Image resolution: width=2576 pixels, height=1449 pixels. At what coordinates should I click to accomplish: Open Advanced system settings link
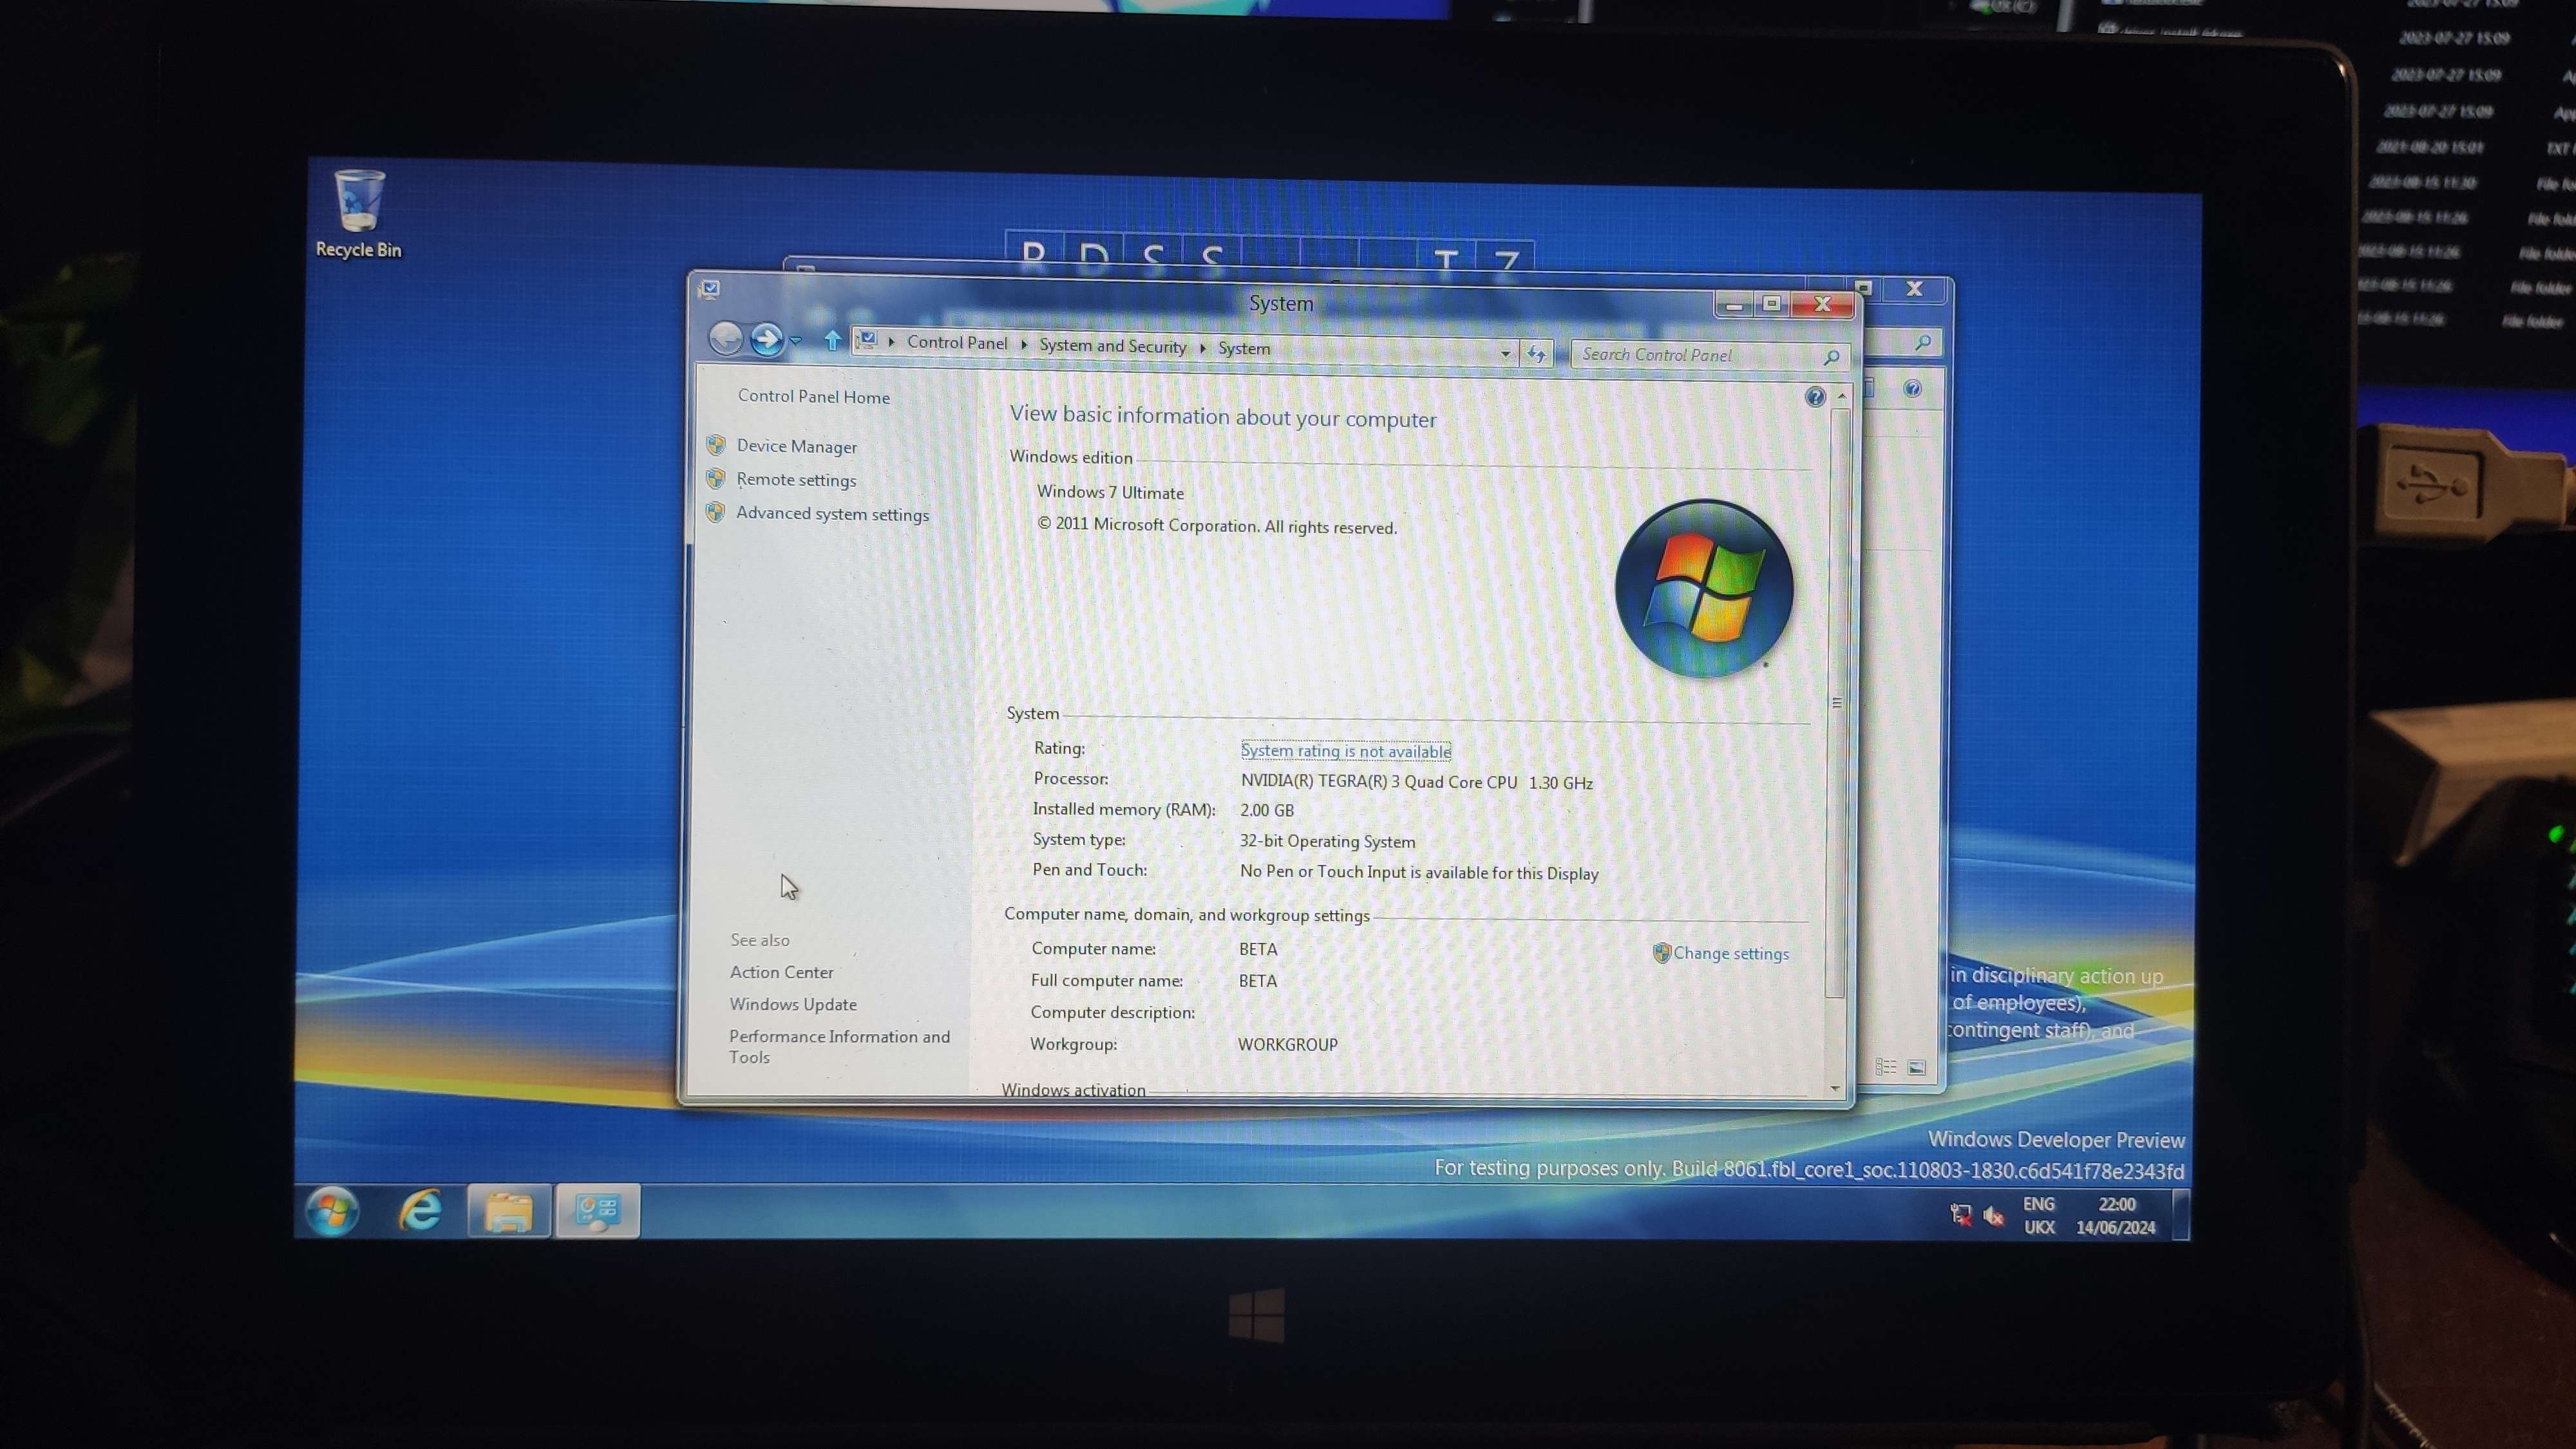click(832, 514)
